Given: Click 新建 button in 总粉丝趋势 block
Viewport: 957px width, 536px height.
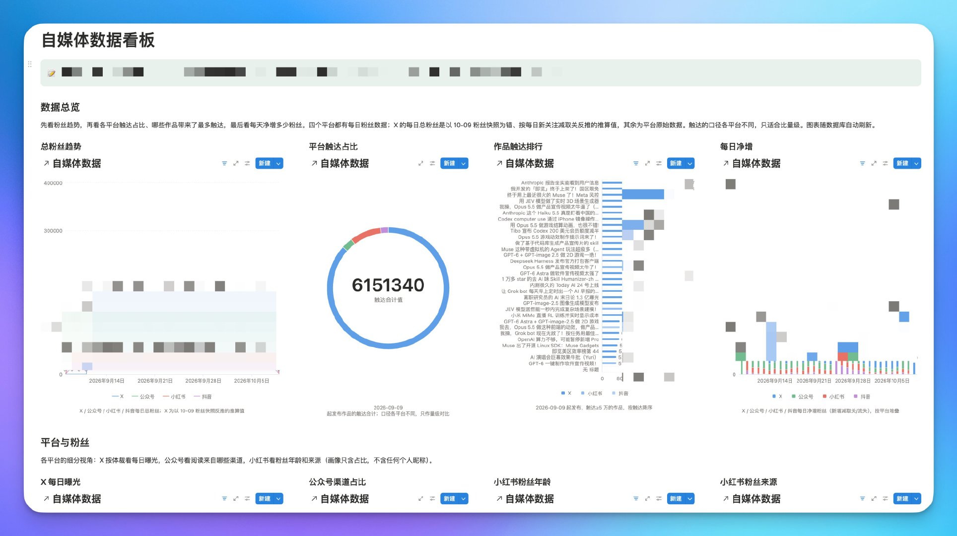Looking at the screenshot, I should 265,163.
